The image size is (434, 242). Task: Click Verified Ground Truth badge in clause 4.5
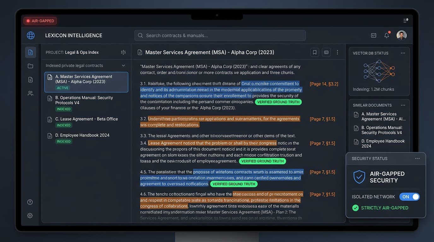coord(234,184)
